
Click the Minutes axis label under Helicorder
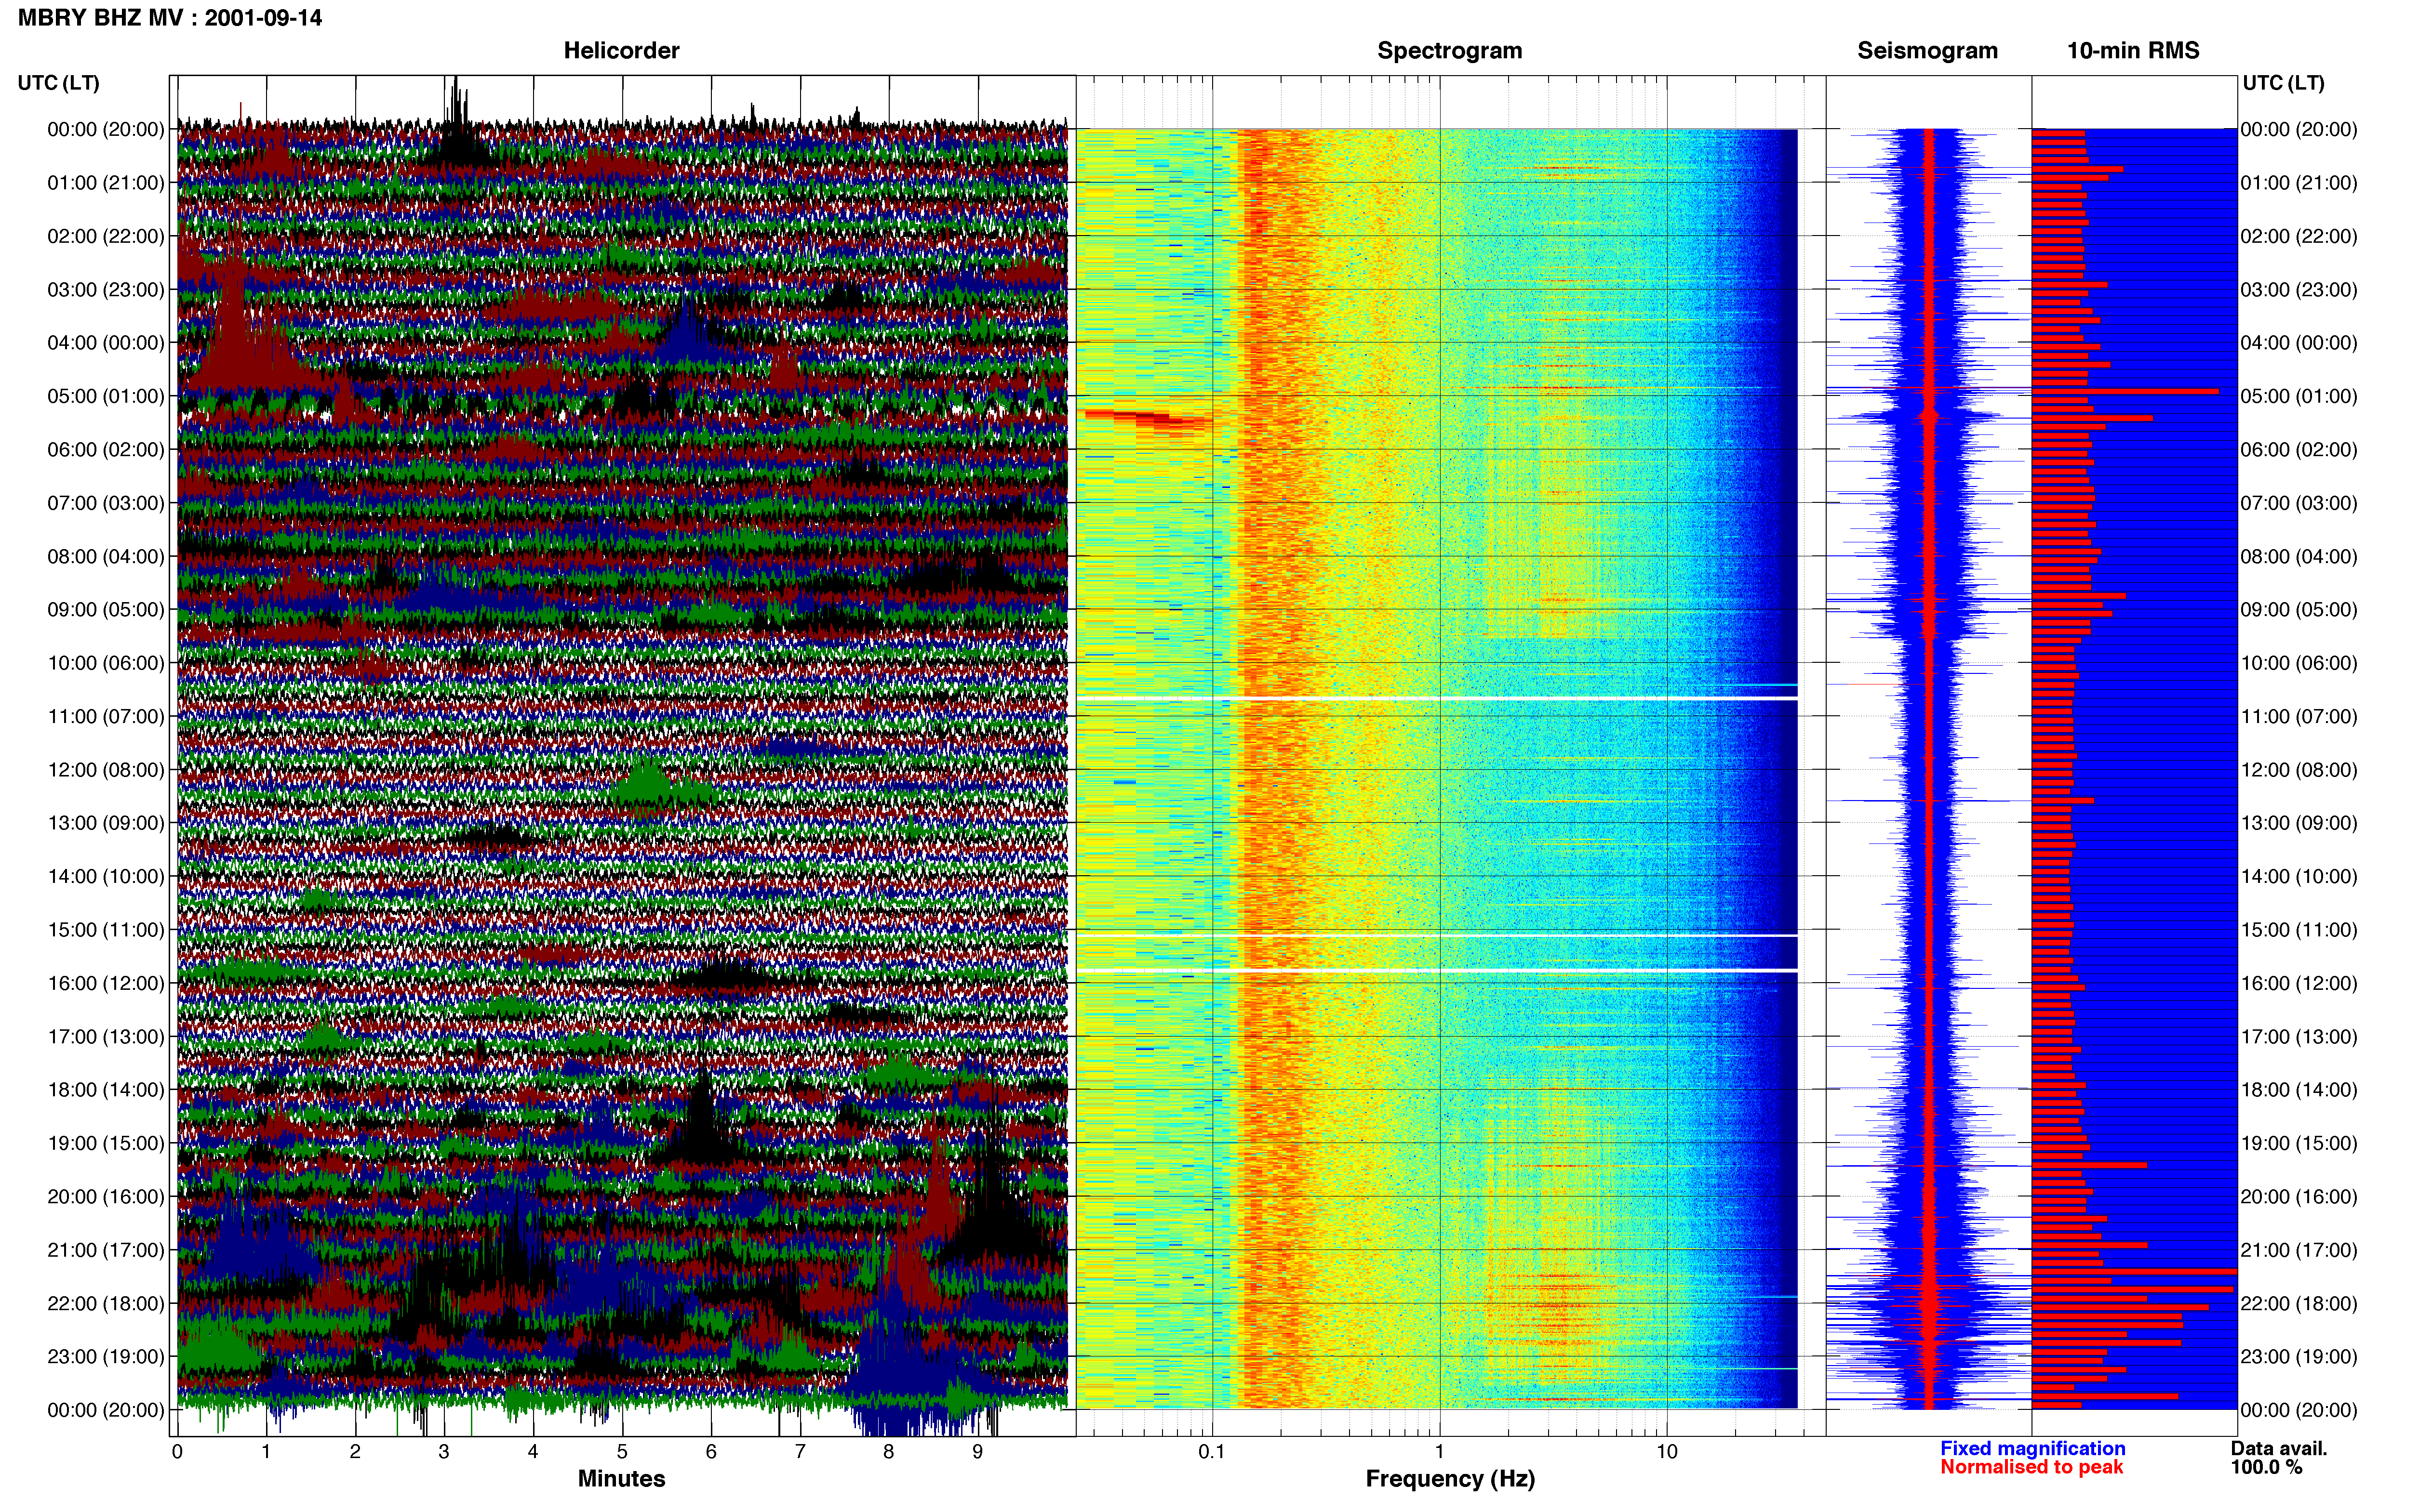621,1478
